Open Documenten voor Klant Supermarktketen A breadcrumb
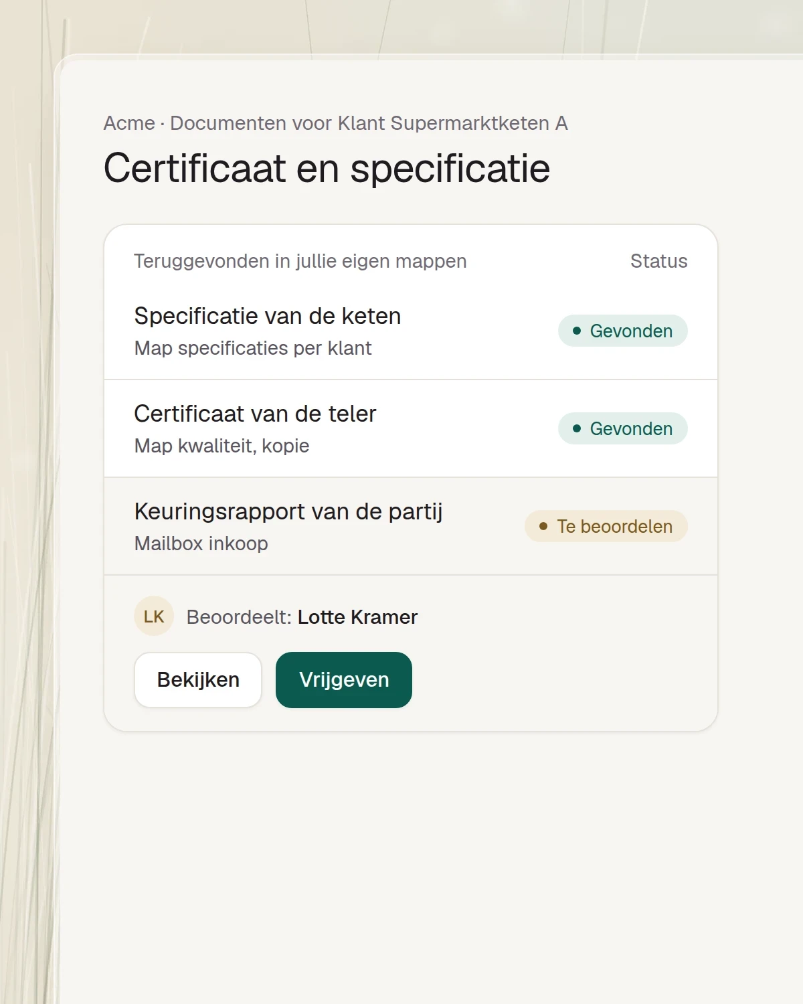This screenshot has width=803, height=1004. (x=369, y=123)
